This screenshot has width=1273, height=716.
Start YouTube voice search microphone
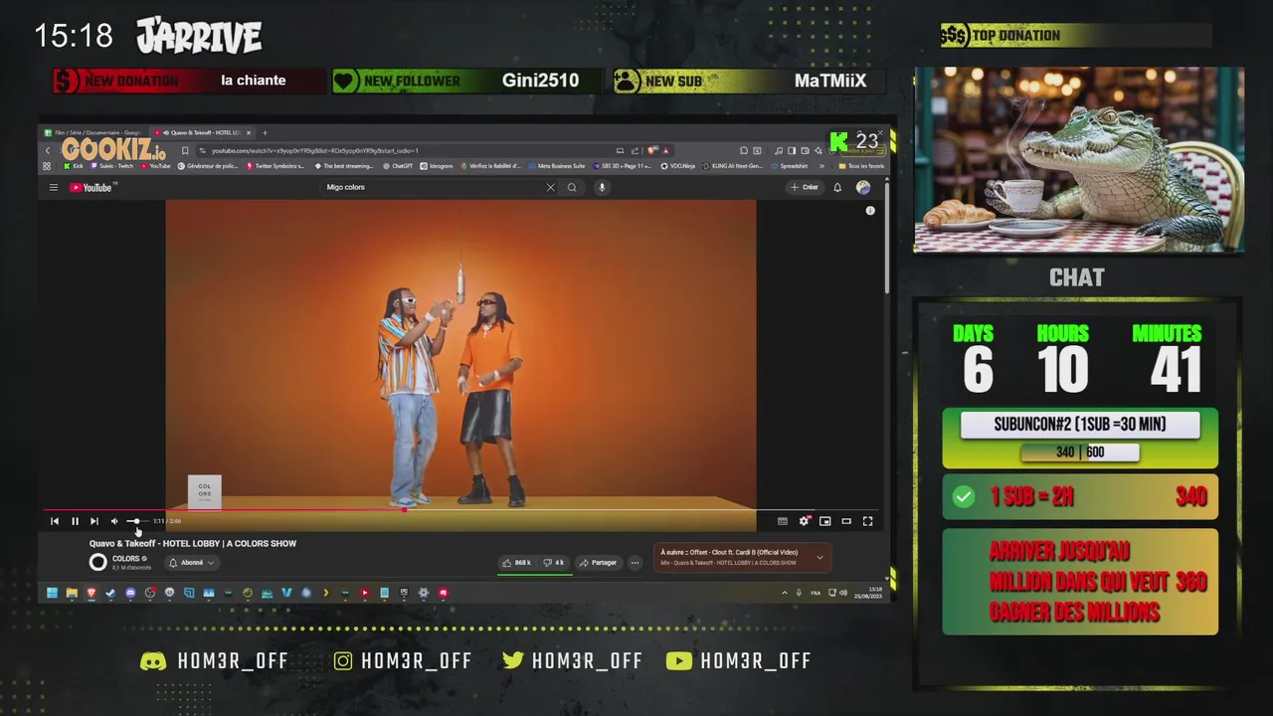602,187
